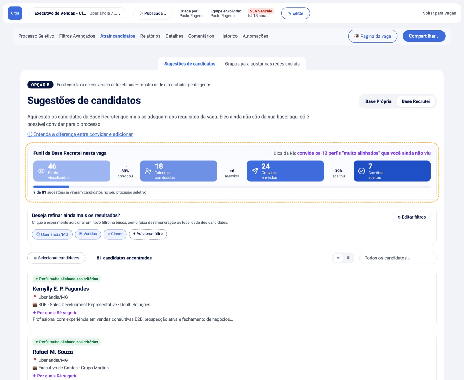Toggle the Uberlândia/MG filter chip
The width and height of the screenshot is (464, 380).
[x=52, y=234]
